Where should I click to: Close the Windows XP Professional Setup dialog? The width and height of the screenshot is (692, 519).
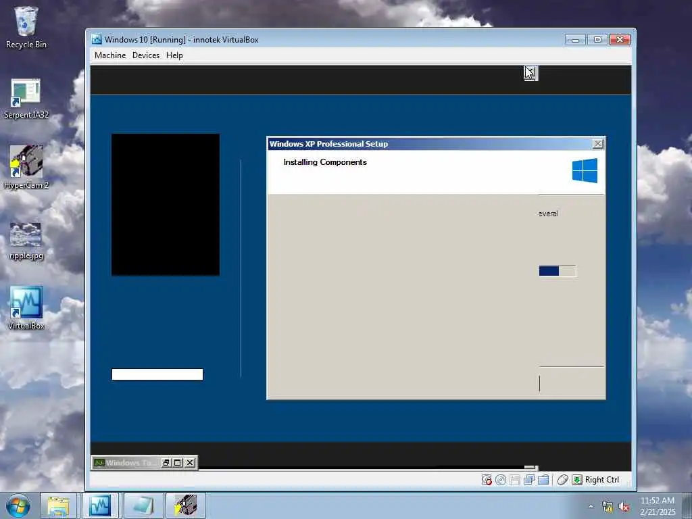pyautogui.click(x=597, y=144)
